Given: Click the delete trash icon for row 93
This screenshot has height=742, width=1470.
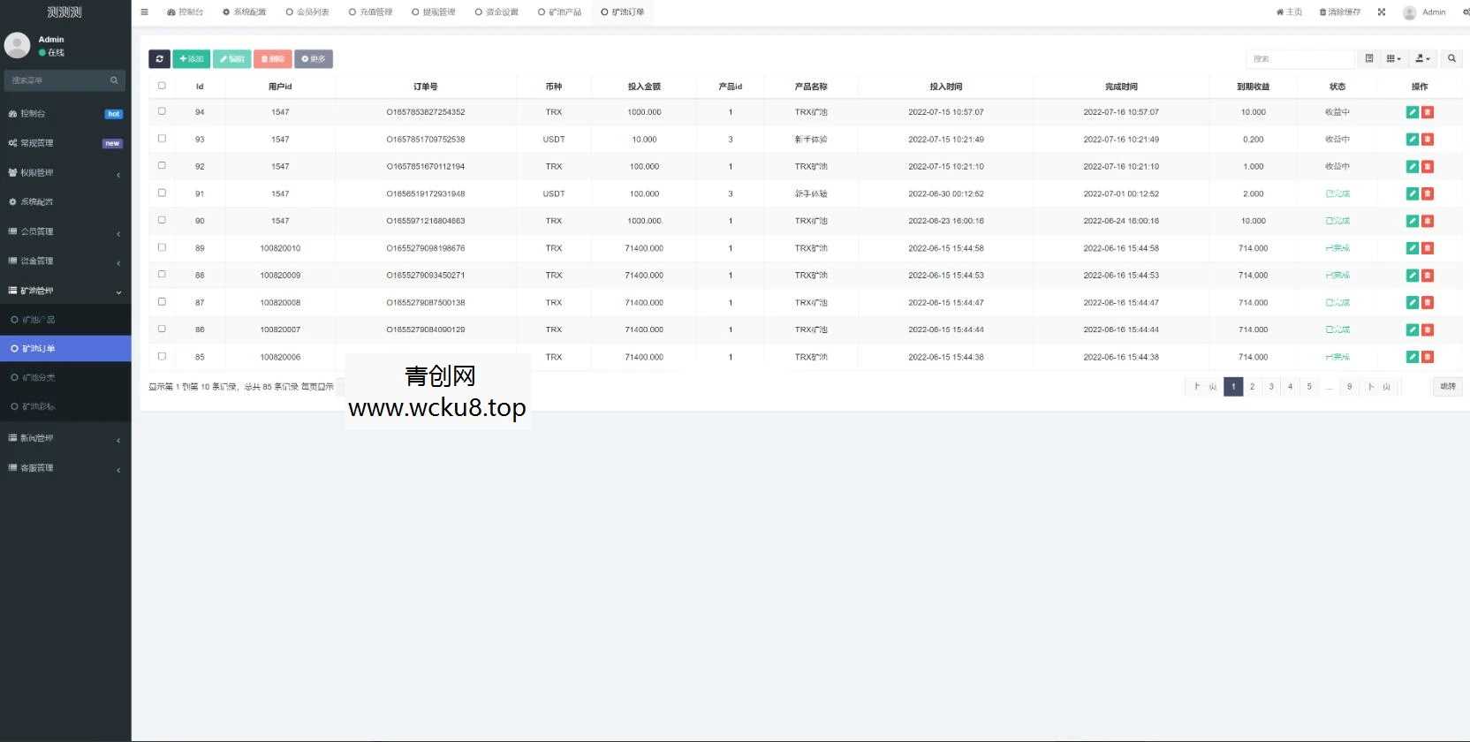Looking at the screenshot, I should (1428, 140).
